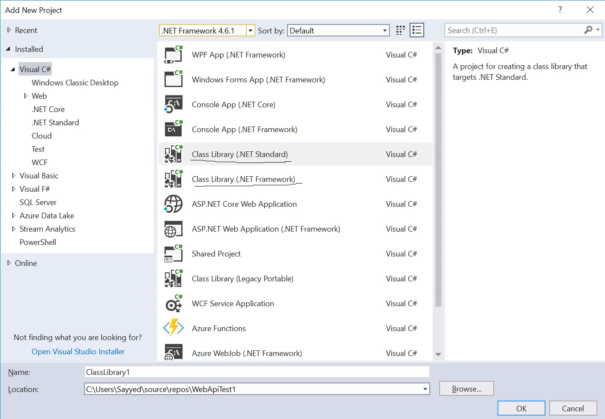This screenshot has width=605, height=419.
Task: Select the Test category
Action: point(38,149)
